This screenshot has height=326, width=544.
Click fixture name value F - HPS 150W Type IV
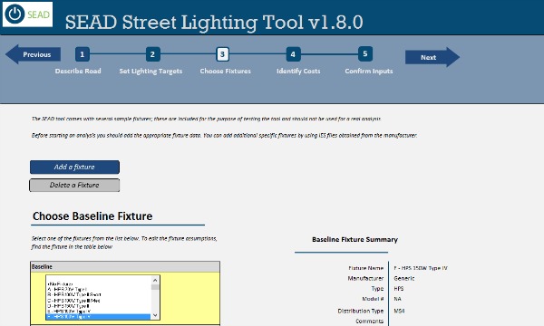[x=421, y=268]
